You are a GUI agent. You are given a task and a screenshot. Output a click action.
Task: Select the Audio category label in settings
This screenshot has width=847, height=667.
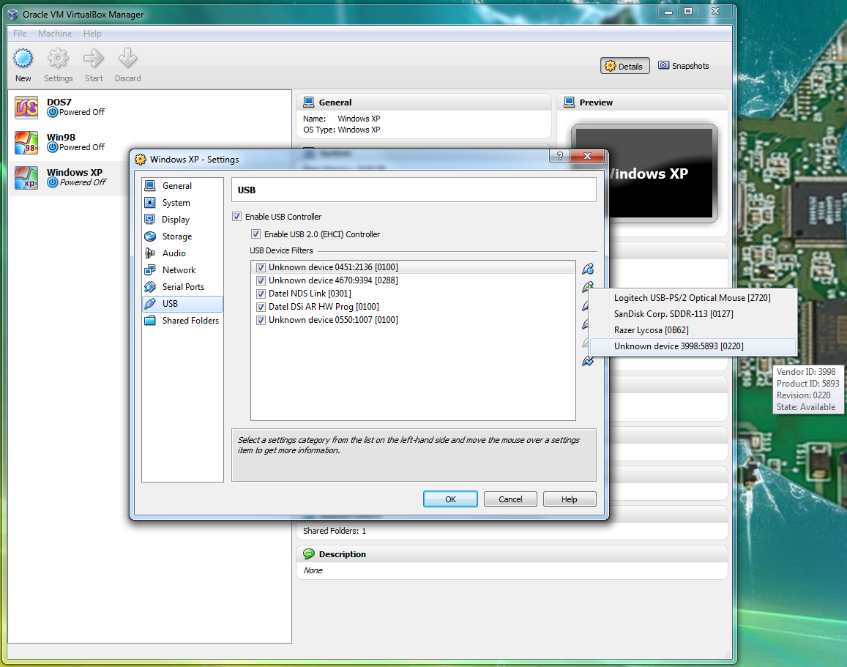coord(174,253)
